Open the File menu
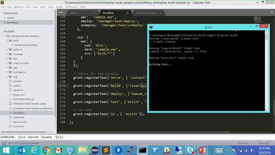 click(3, 7)
